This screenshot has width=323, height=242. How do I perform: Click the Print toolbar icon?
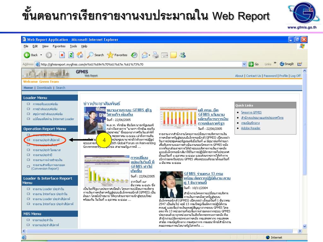tap(156, 55)
